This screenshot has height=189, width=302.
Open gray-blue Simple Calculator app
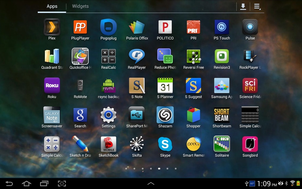[x=52, y=144]
